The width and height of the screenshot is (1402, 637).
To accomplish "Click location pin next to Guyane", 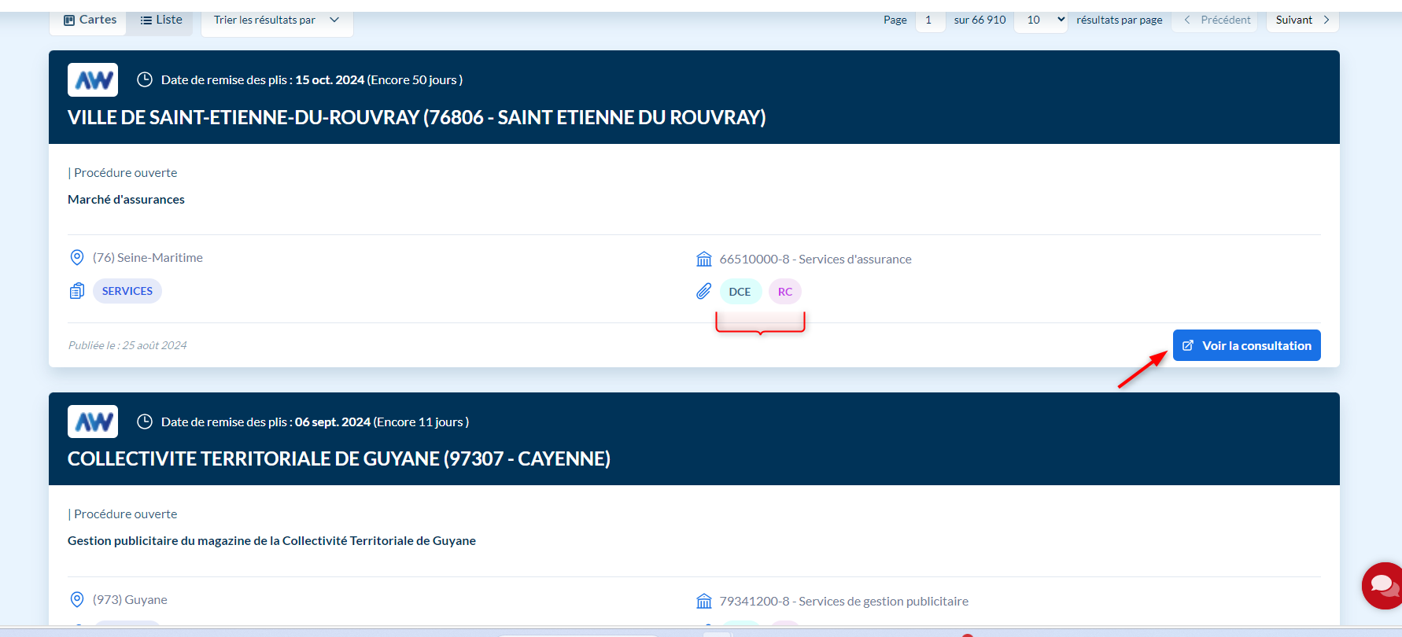I will [x=77, y=600].
